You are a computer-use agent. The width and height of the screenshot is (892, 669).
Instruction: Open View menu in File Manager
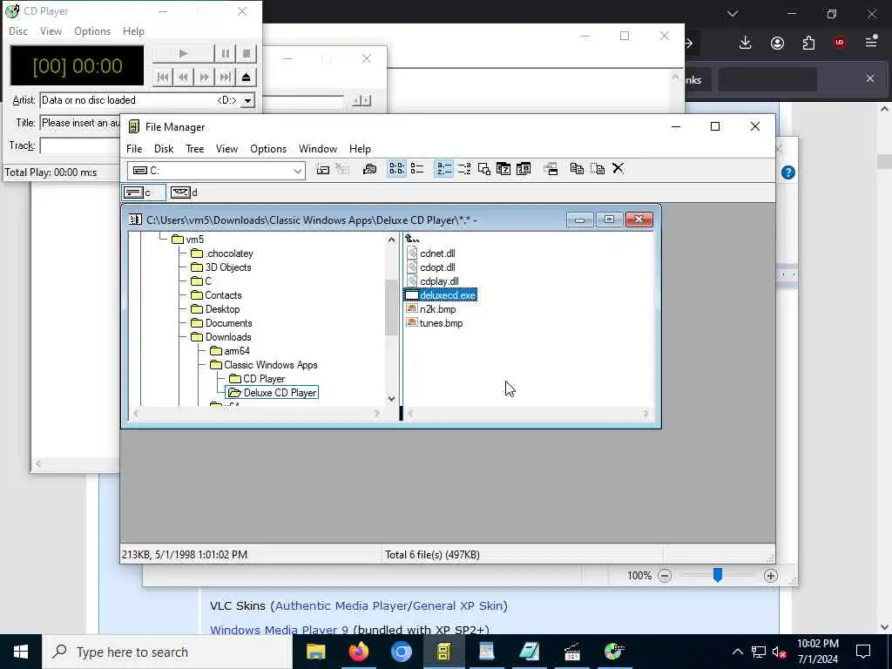click(226, 149)
